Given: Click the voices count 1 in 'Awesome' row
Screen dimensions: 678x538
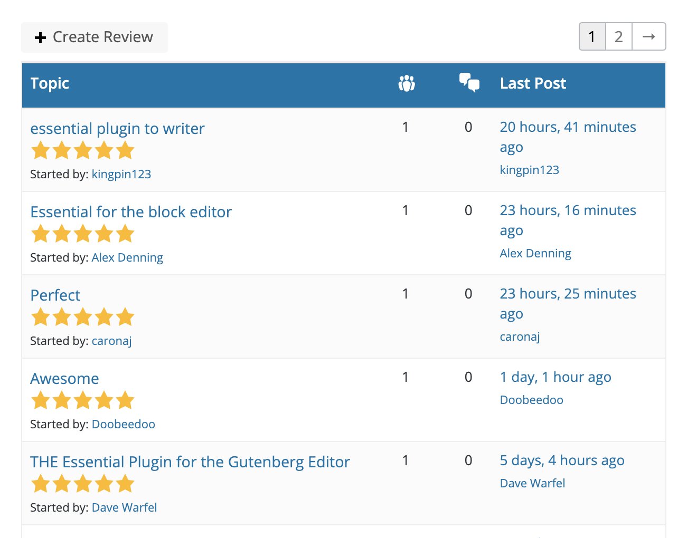Looking at the screenshot, I should [405, 377].
